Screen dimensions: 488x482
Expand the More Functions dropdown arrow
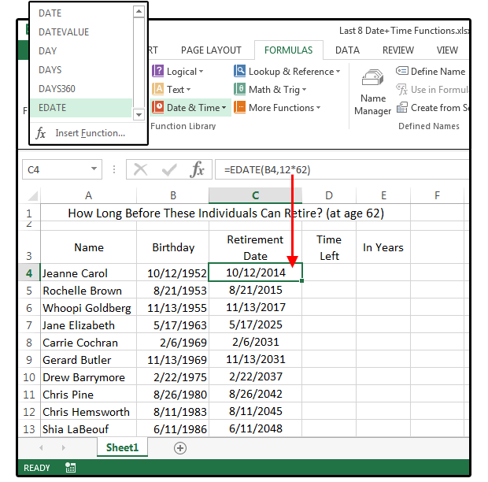click(318, 108)
